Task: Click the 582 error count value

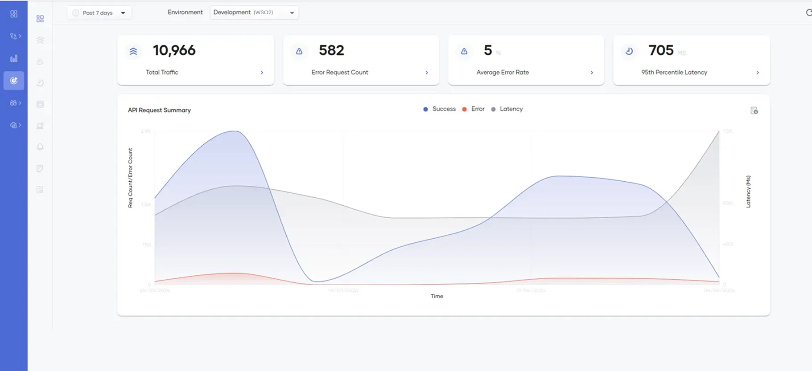Action: click(331, 50)
